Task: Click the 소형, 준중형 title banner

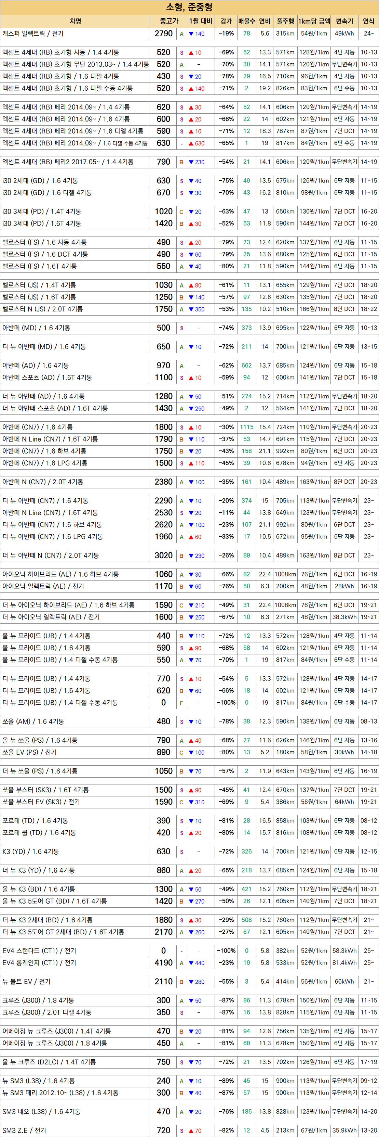Action: pyautogui.click(x=189, y=7)
